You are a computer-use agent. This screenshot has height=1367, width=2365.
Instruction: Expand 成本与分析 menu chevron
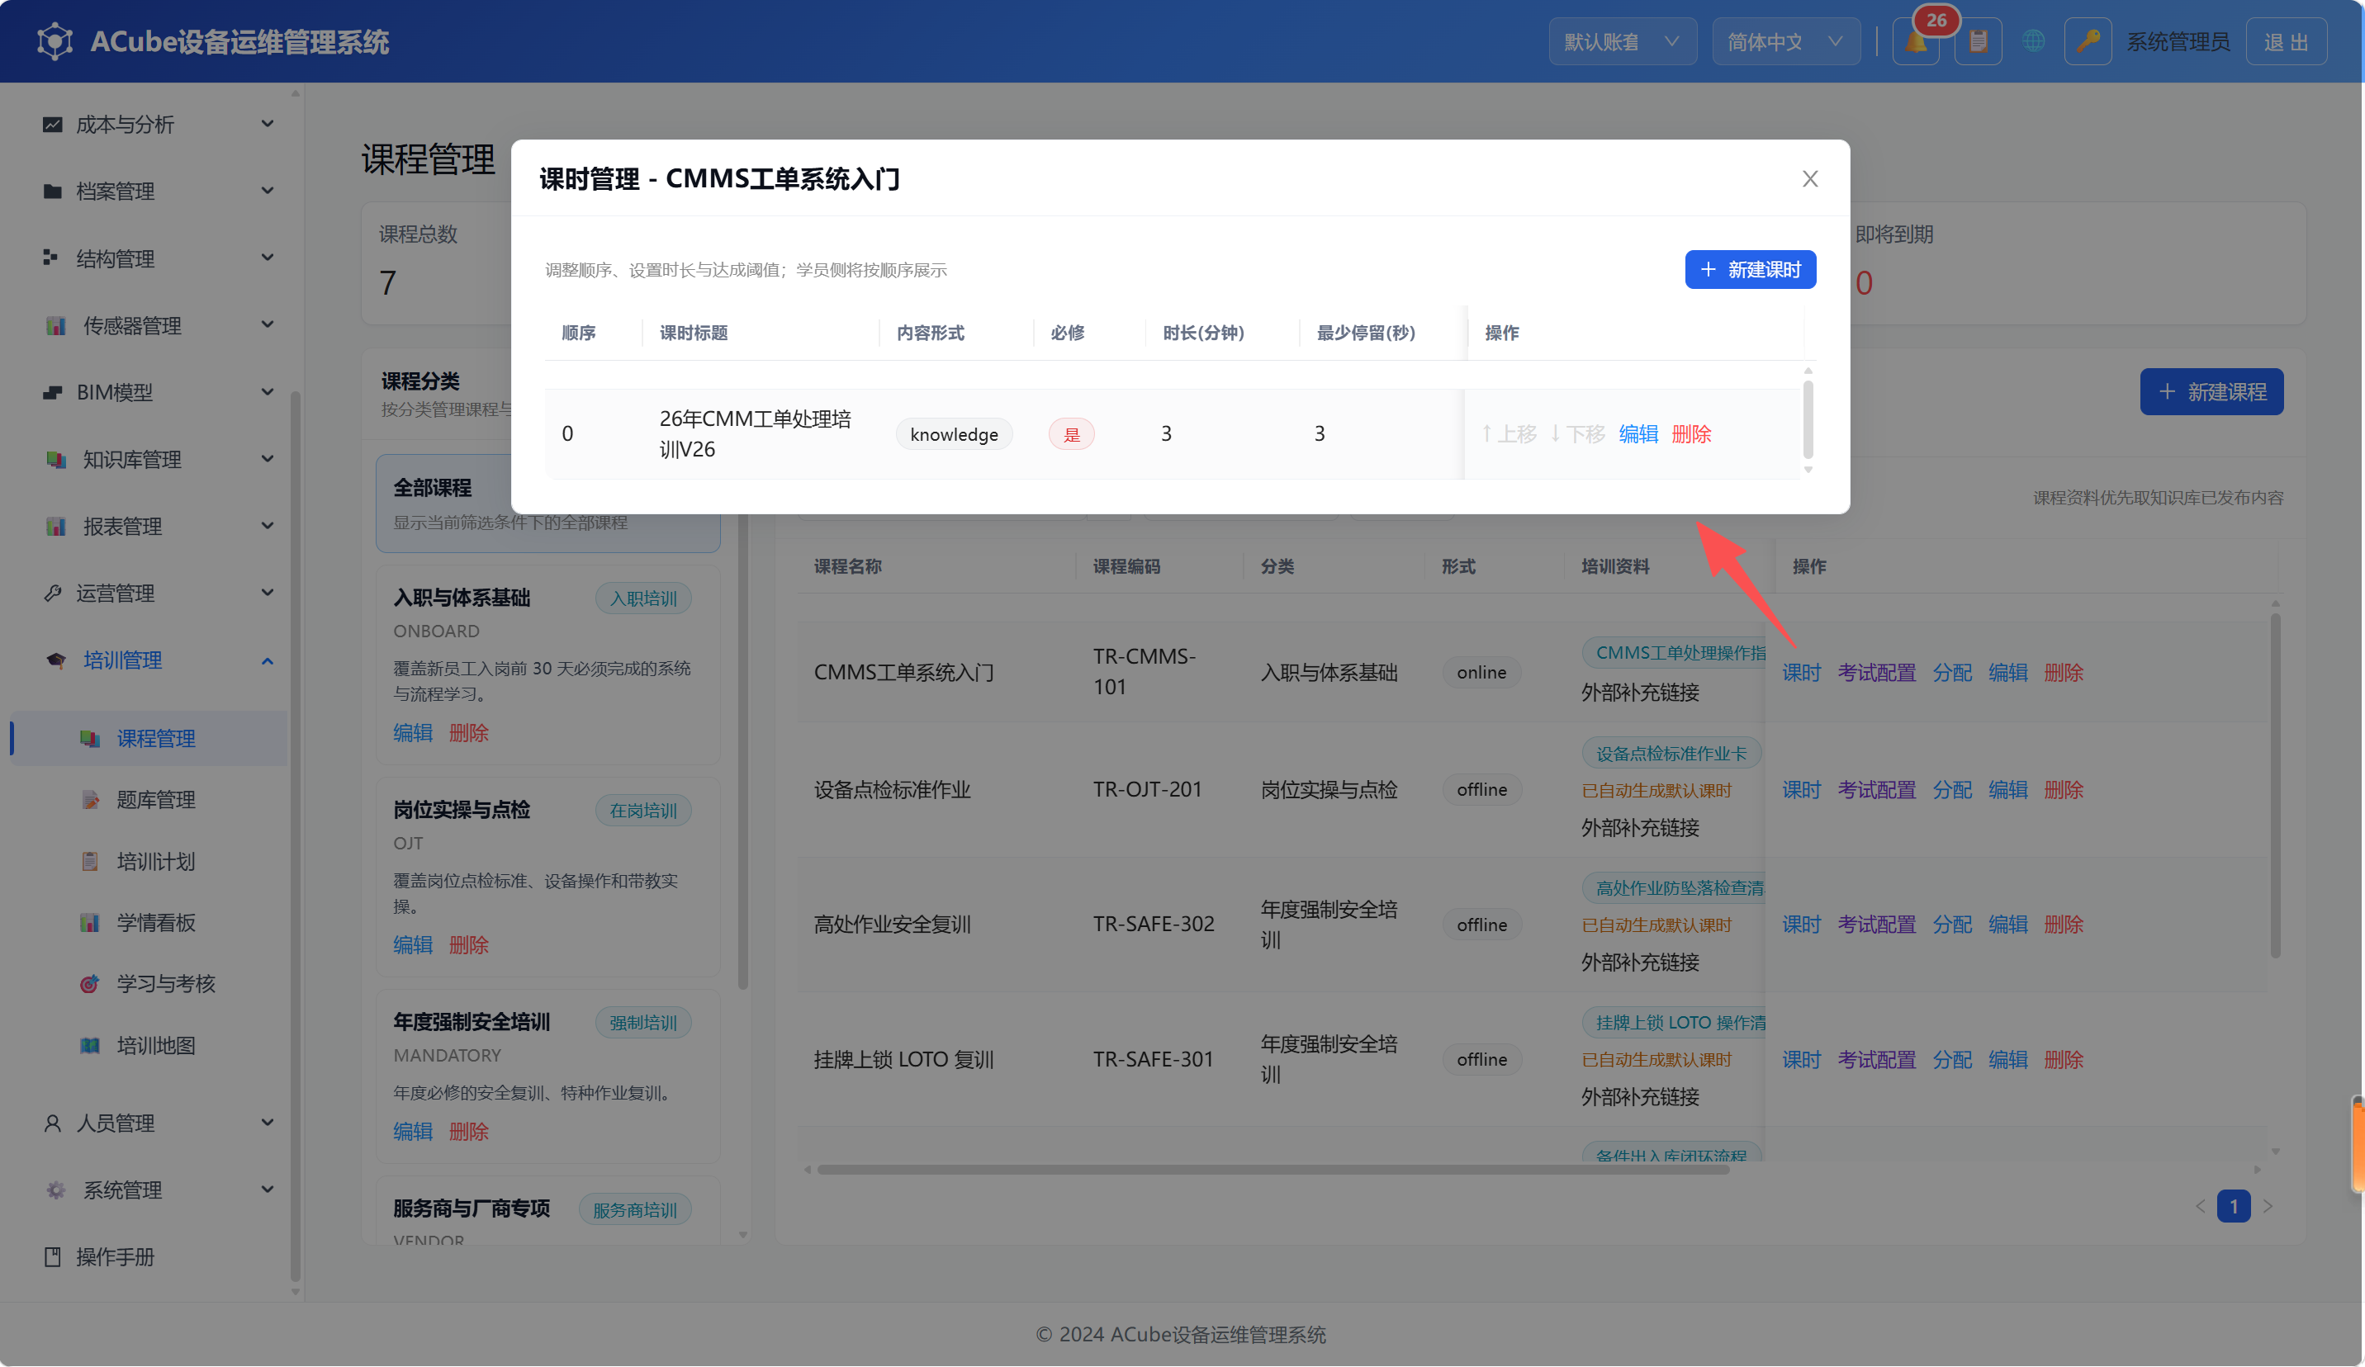pos(268,124)
